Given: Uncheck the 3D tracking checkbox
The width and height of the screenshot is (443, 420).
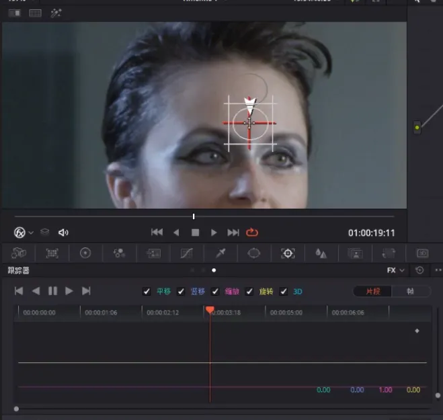Looking at the screenshot, I should 284,291.
